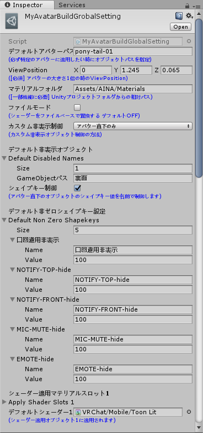Click the デフォルト非ゼロシェイプキー設定 header text
Screen dimensions: 203x433
tap(57, 211)
